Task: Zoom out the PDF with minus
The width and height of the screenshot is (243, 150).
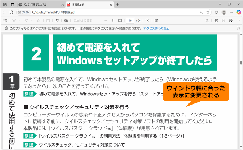Action: tap(106, 20)
